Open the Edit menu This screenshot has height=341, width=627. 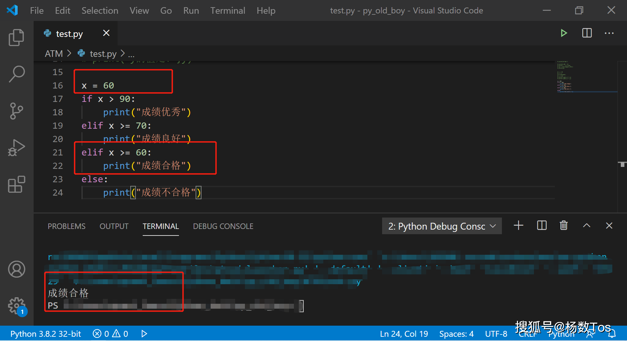pos(63,10)
